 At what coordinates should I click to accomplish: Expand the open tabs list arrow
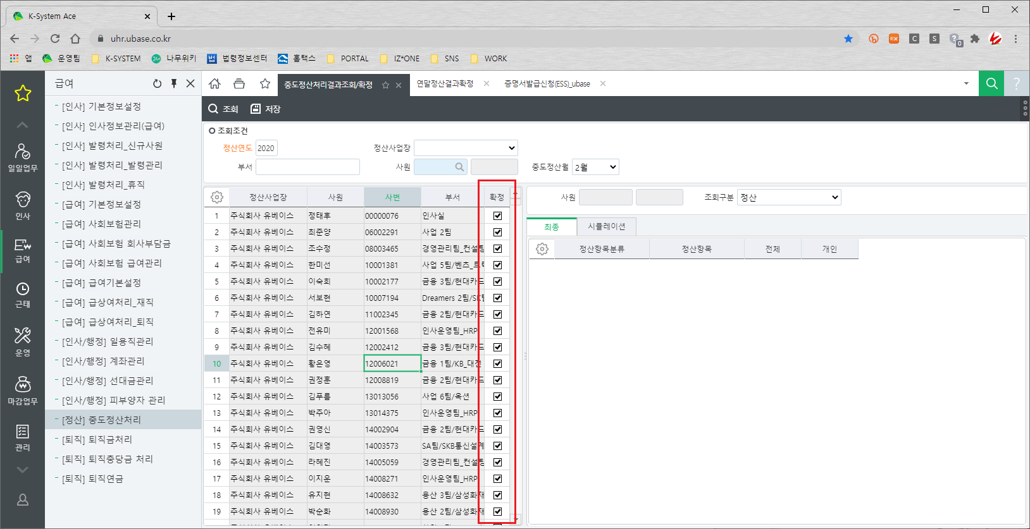(966, 83)
